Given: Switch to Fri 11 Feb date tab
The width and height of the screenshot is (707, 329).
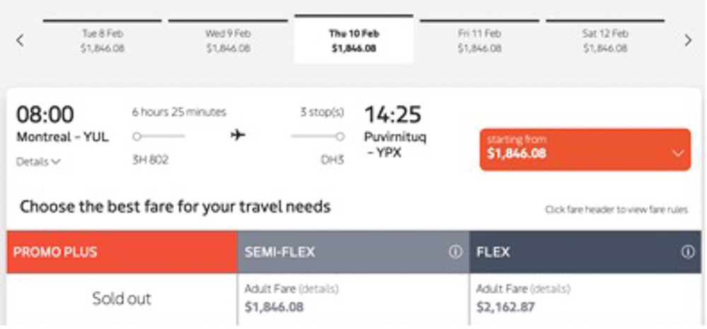Looking at the screenshot, I should point(479,41).
